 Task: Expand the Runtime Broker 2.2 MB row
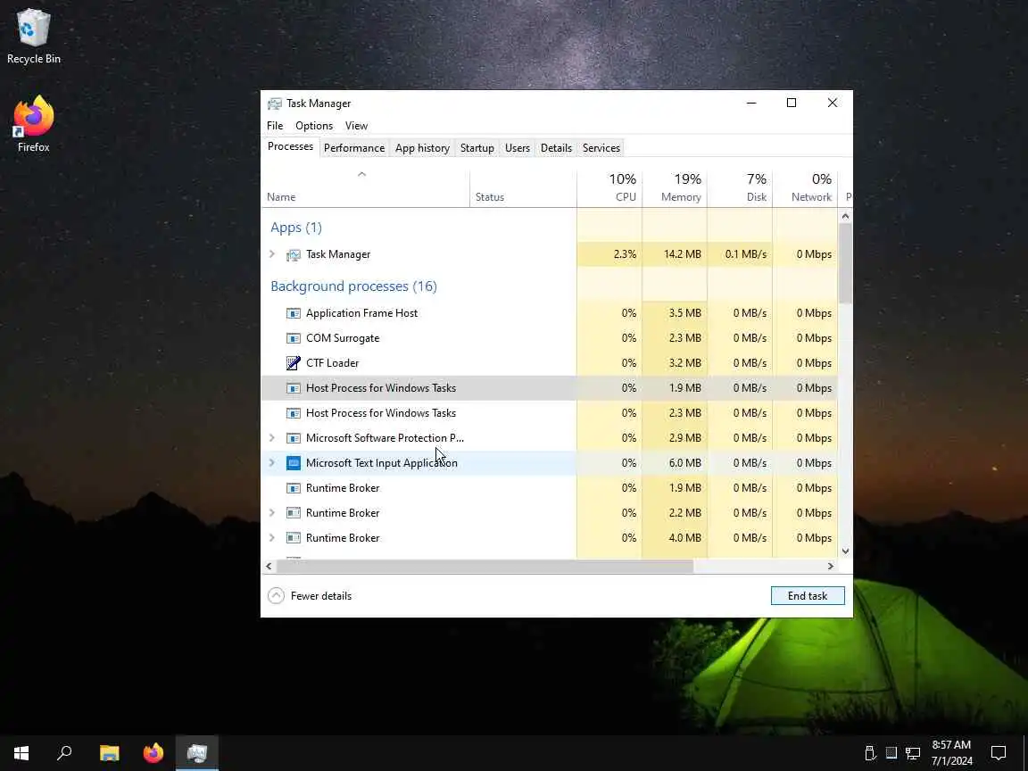(272, 513)
